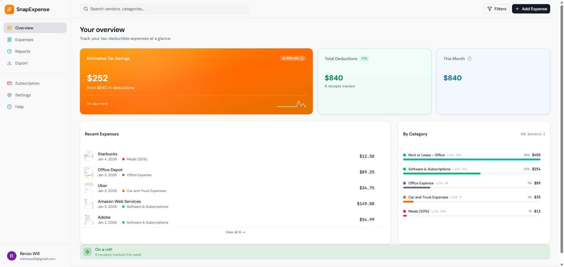Click the Export download icon
This screenshot has height=267, width=564.
tap(10, 63)
